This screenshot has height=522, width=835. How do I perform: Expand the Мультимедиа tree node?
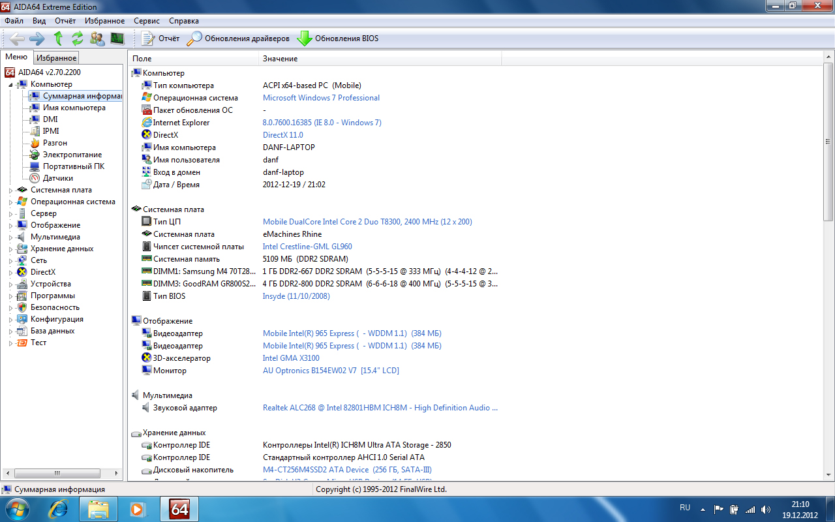pos(11,238)
